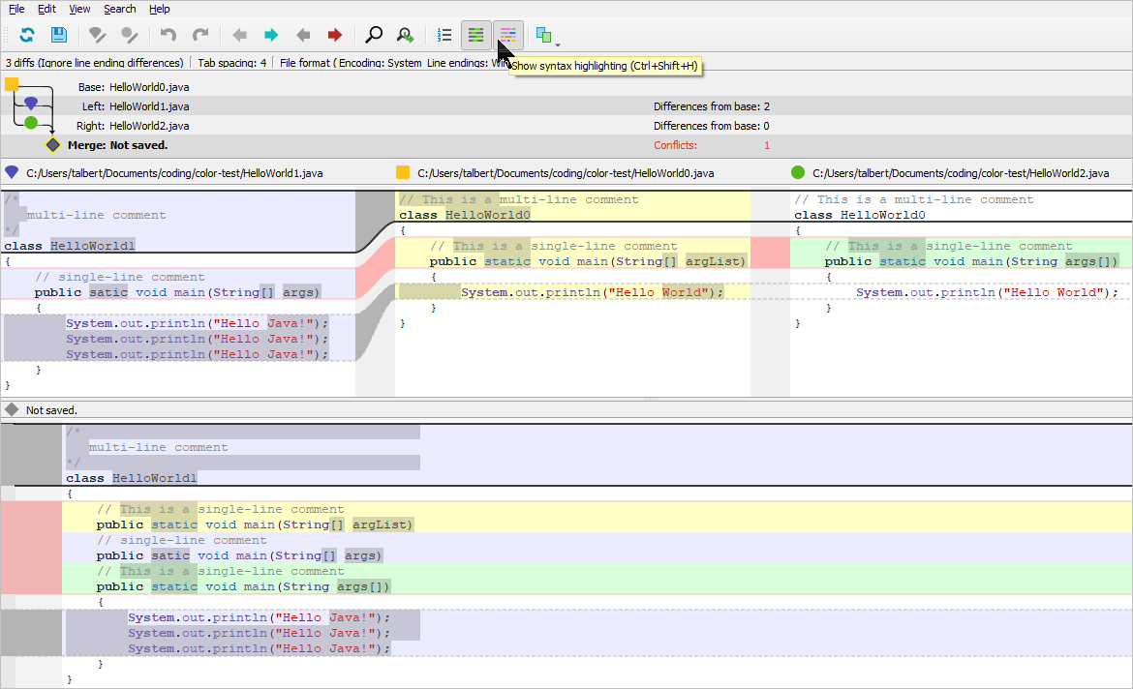The height and width of the screenshot is (689, 1133).
Task: Toggle line numbers display
Action: point(444,35)
